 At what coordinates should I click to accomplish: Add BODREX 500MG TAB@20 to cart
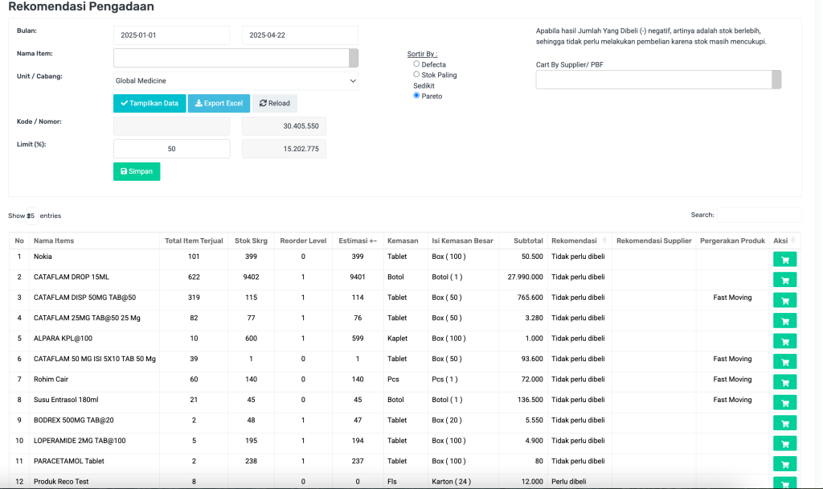pyautogui.click(x=784, y=423)
